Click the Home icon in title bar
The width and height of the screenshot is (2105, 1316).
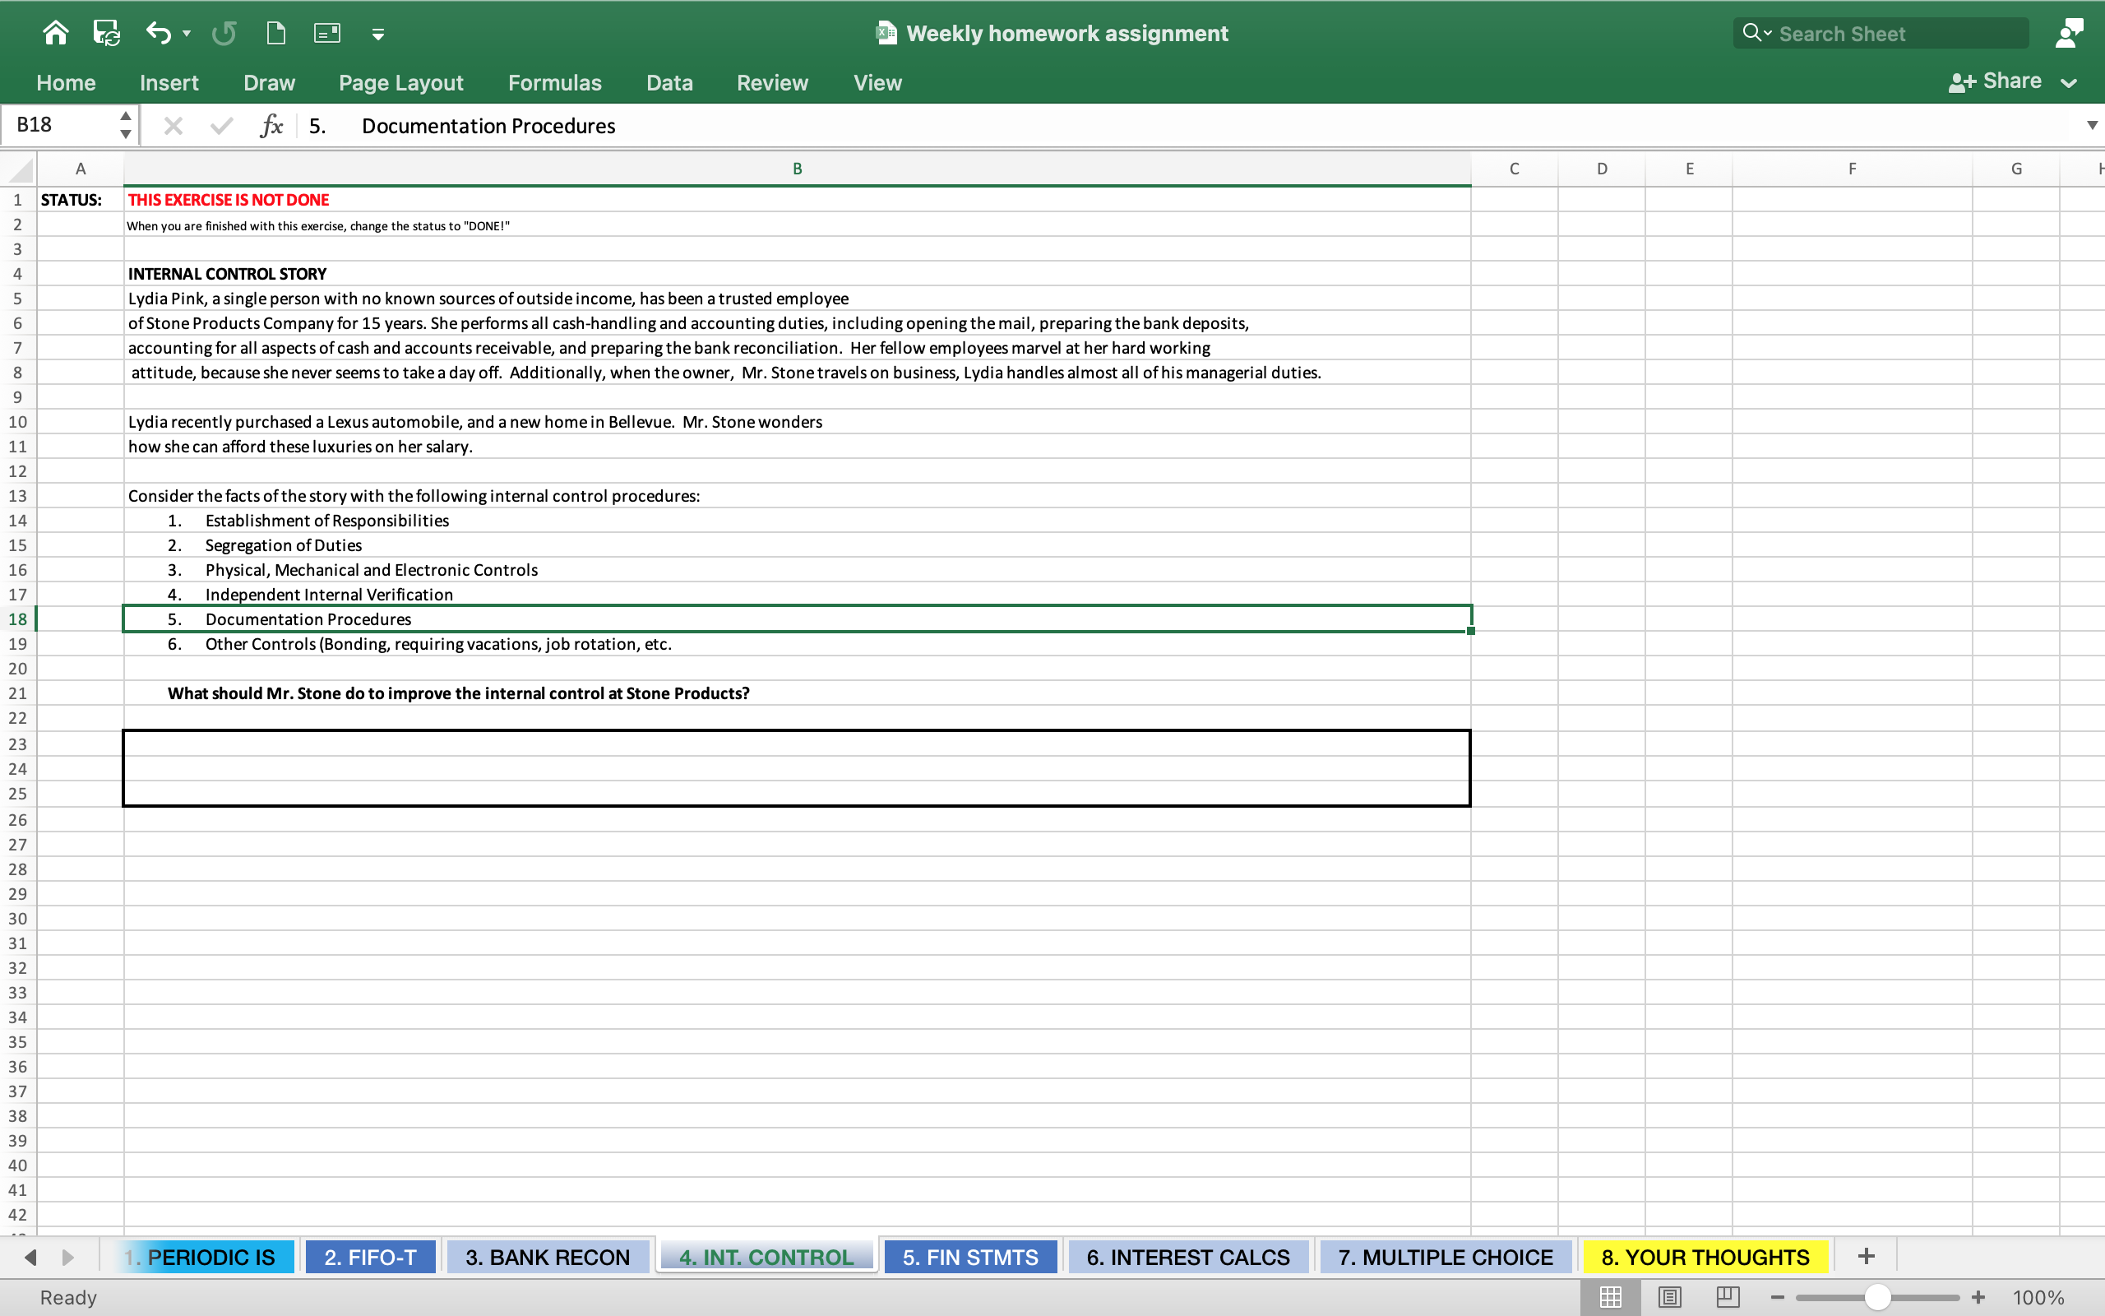[56, 33]
